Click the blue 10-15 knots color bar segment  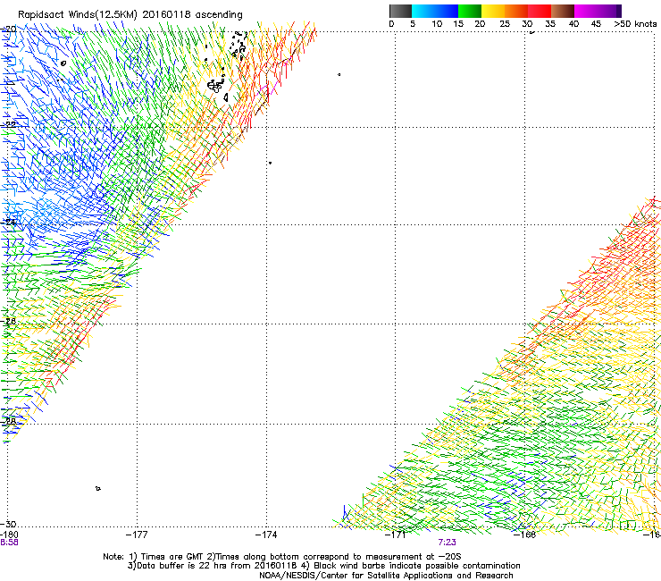pos(447,11)
